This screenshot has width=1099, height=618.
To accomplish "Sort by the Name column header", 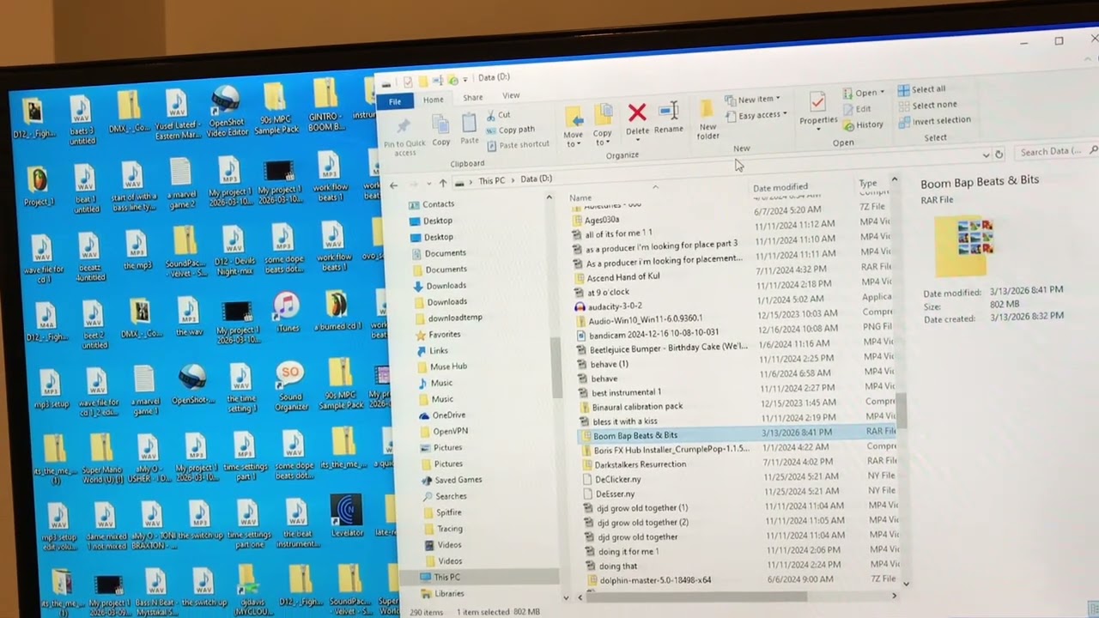I will 580,197.
